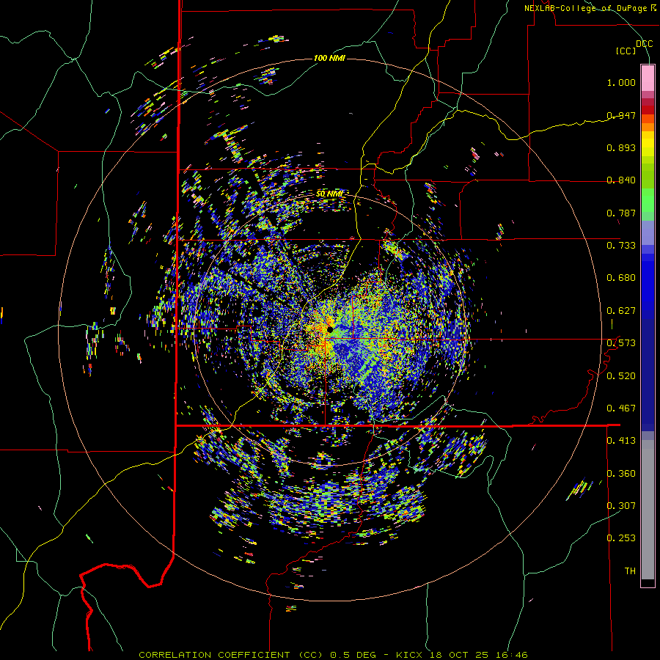Select the 0.360 legend value
This screenshot has height=660, width=660.
621,474
